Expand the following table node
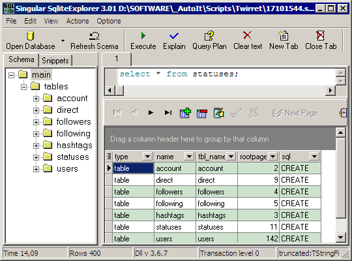352x261 pixels. click(x=36, y=134)
